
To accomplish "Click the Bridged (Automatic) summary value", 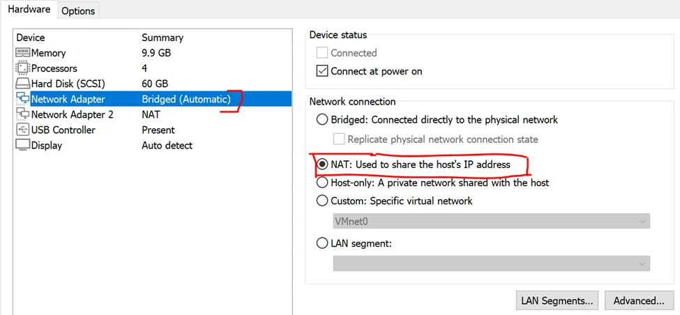I will pos(186,99).
